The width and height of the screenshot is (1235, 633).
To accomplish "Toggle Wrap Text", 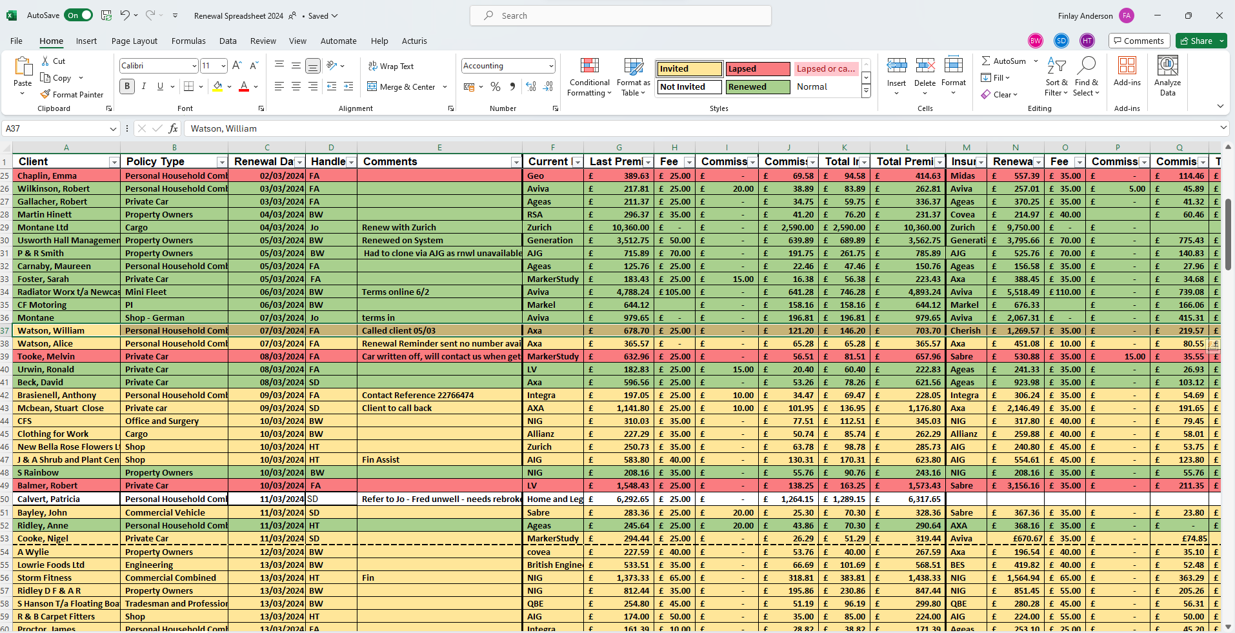I will tap(390, 66).
